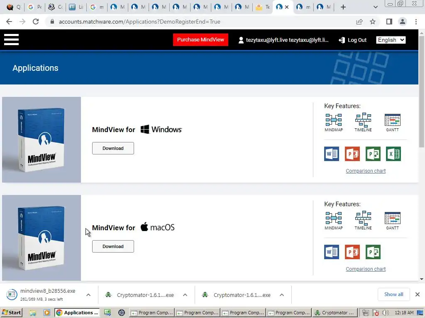The width and height of the screenshot is (425, 318).
Task: Click the address bar URL
Action: click(x=139, y=22)
